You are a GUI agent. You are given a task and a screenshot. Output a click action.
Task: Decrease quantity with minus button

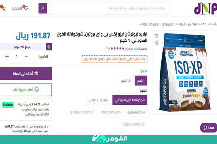tap(26, 57)
